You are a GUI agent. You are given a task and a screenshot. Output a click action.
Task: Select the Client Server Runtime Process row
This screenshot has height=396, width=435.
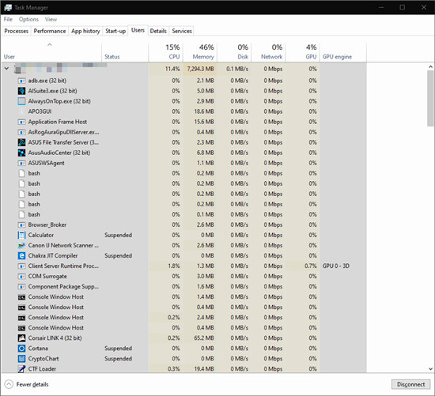point(183,266)
